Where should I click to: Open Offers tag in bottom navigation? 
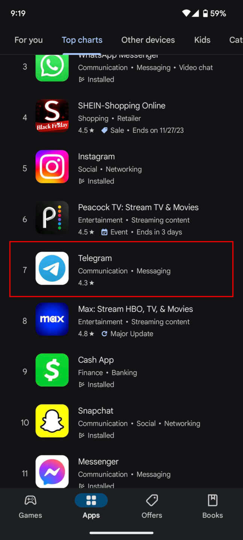click(152, 506)
